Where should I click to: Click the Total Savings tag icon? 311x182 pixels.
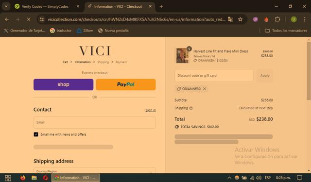[177, 127]
